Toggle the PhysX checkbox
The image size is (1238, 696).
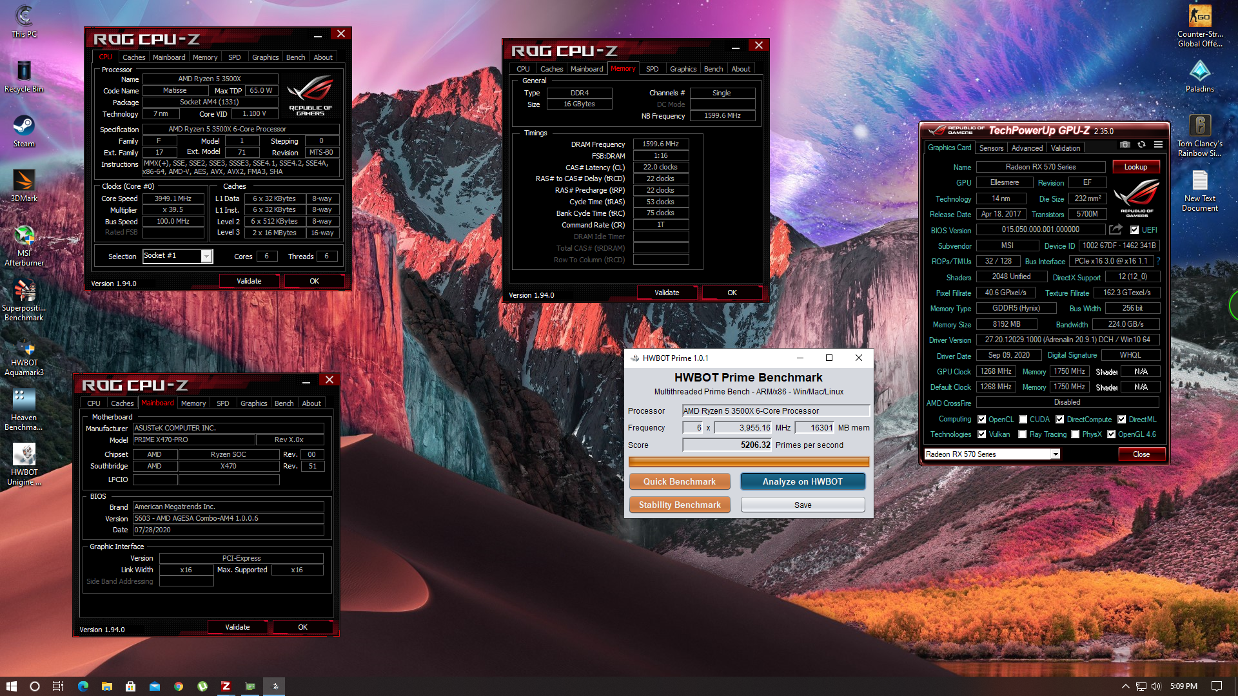pyautogui.click(x=1075, y=434)
